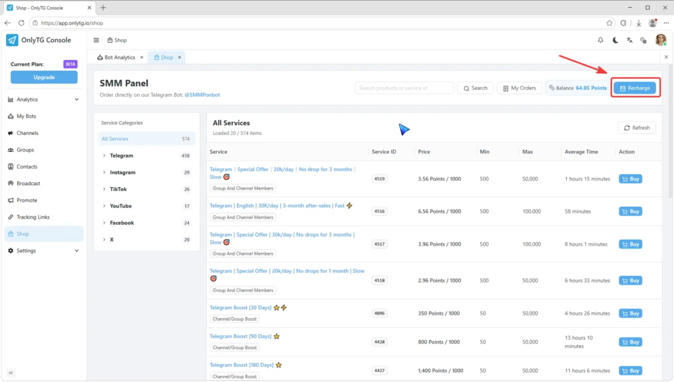Screen dimensions: 674x382
Task: Click the Search button
Action: [x=475, y=88]
